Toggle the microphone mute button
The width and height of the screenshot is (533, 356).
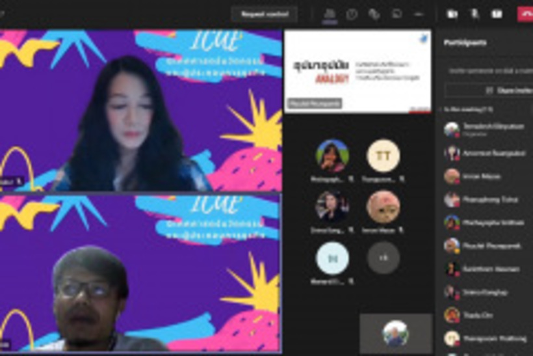[x=474, y=14]
